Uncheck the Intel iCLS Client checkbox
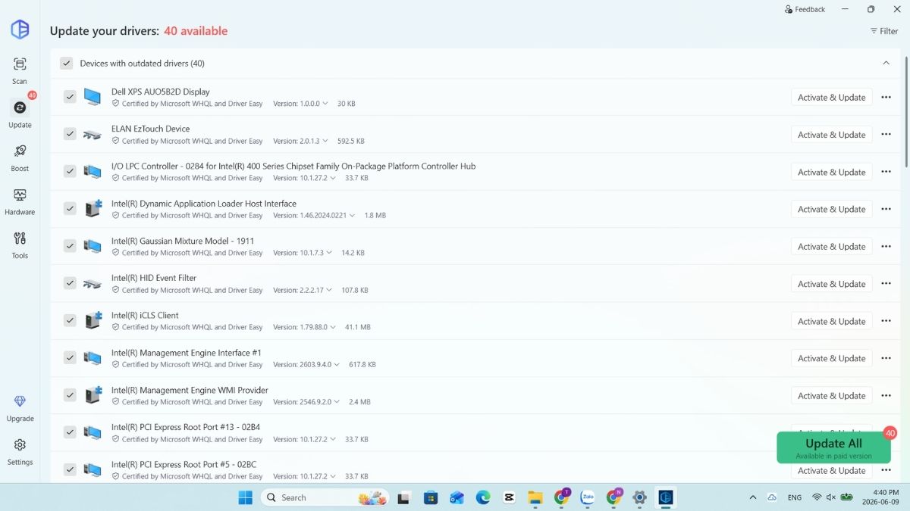Image resolution: width=910 pixels, height=511 pixels. pos(70,320)
